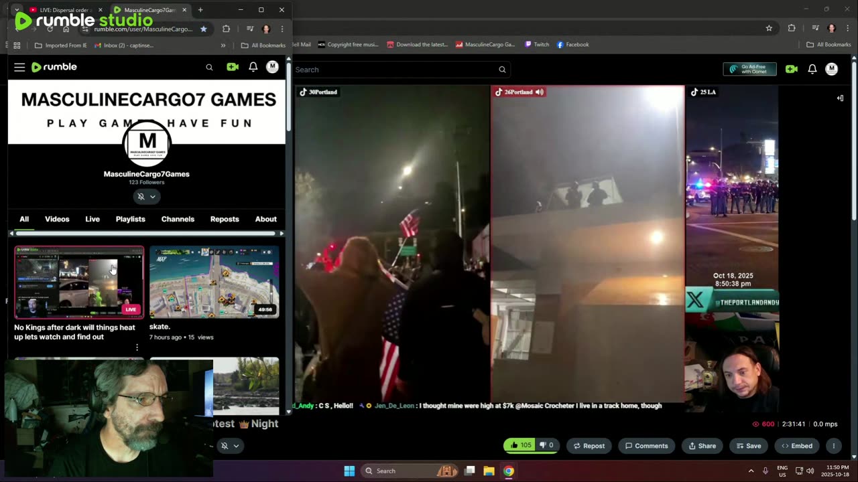Screen dimensions: 858x482
Task: Click the Repost button
Action: point(589,446)
